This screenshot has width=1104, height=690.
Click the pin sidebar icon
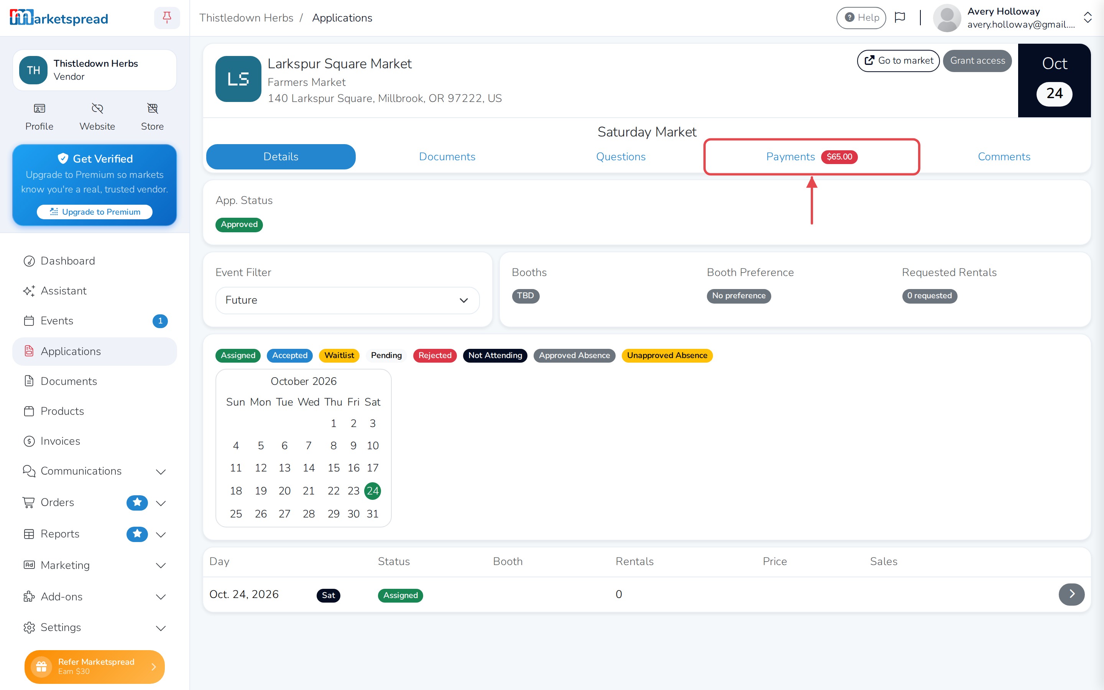(167, 18)
